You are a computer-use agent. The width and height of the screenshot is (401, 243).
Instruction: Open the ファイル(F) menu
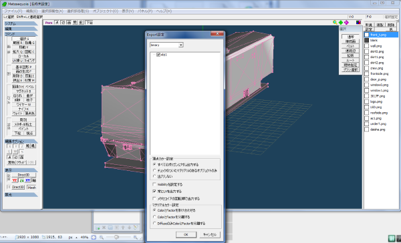click(x=13, y=11)
